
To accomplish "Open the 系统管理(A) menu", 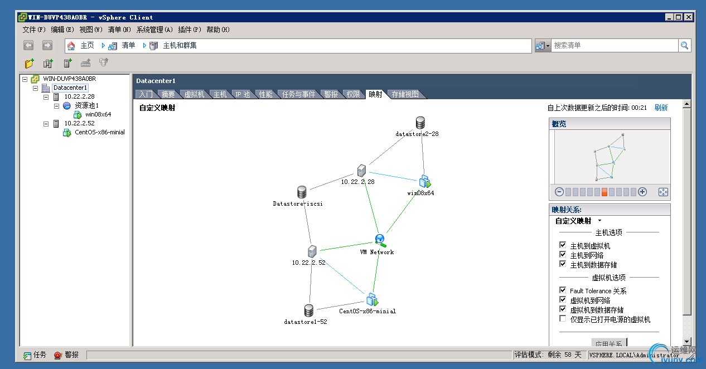I will (155, 30).
